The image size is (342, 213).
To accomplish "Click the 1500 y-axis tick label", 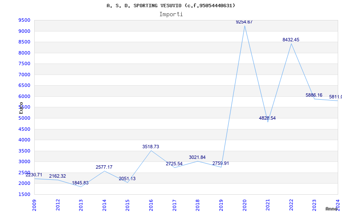I will [24, 195].
